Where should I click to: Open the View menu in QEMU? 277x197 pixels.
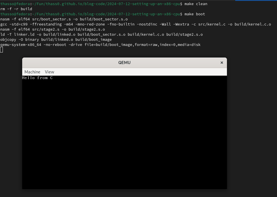49,72
